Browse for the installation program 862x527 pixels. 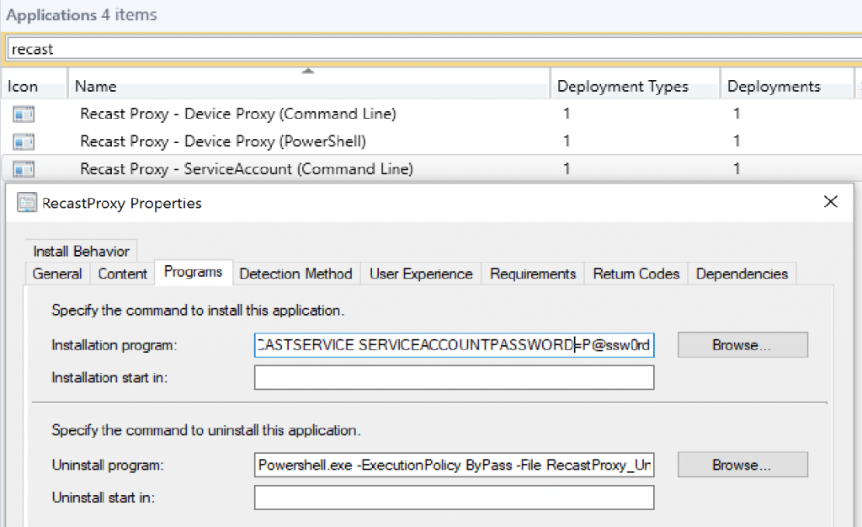tap(742, 344)
